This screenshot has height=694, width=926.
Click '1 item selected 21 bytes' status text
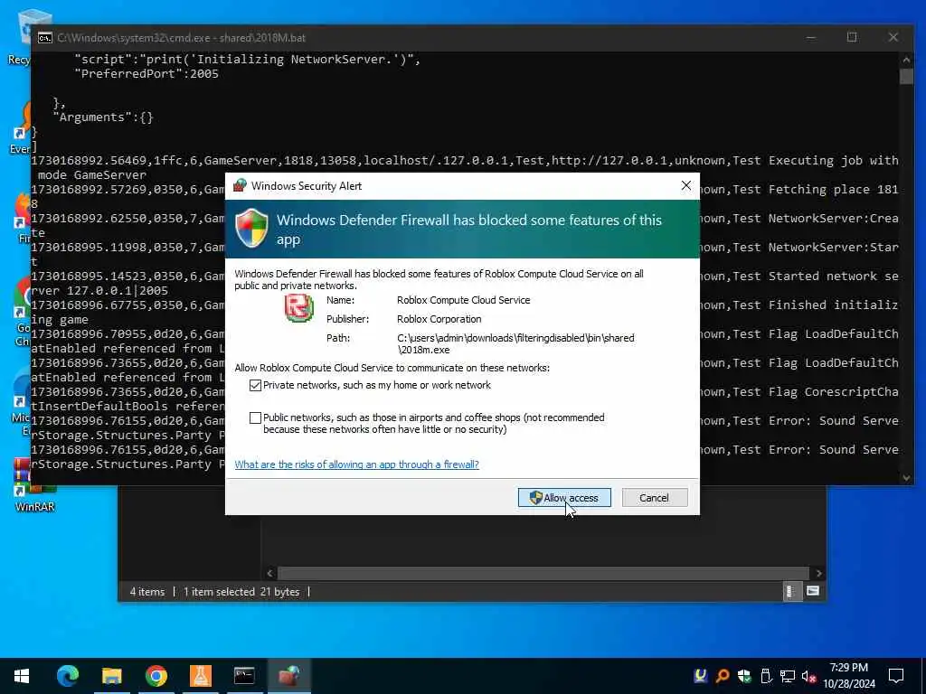[x=241, y=591]
